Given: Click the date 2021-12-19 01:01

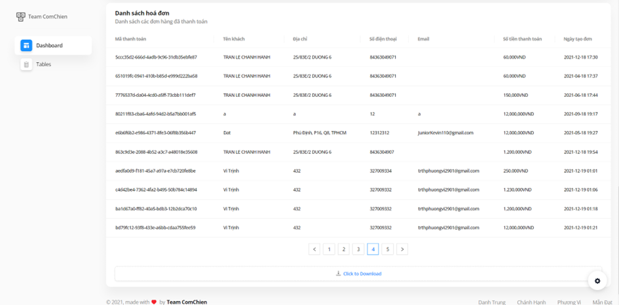Looking at the screenshot, I should coord(581,171).
